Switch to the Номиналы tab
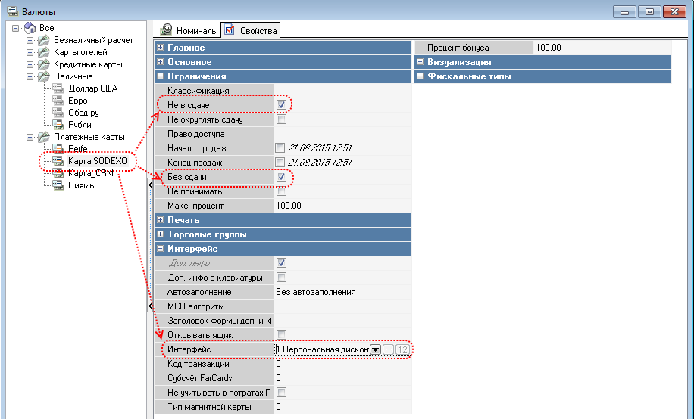This screenshot has height=419, width=694. 189,31
